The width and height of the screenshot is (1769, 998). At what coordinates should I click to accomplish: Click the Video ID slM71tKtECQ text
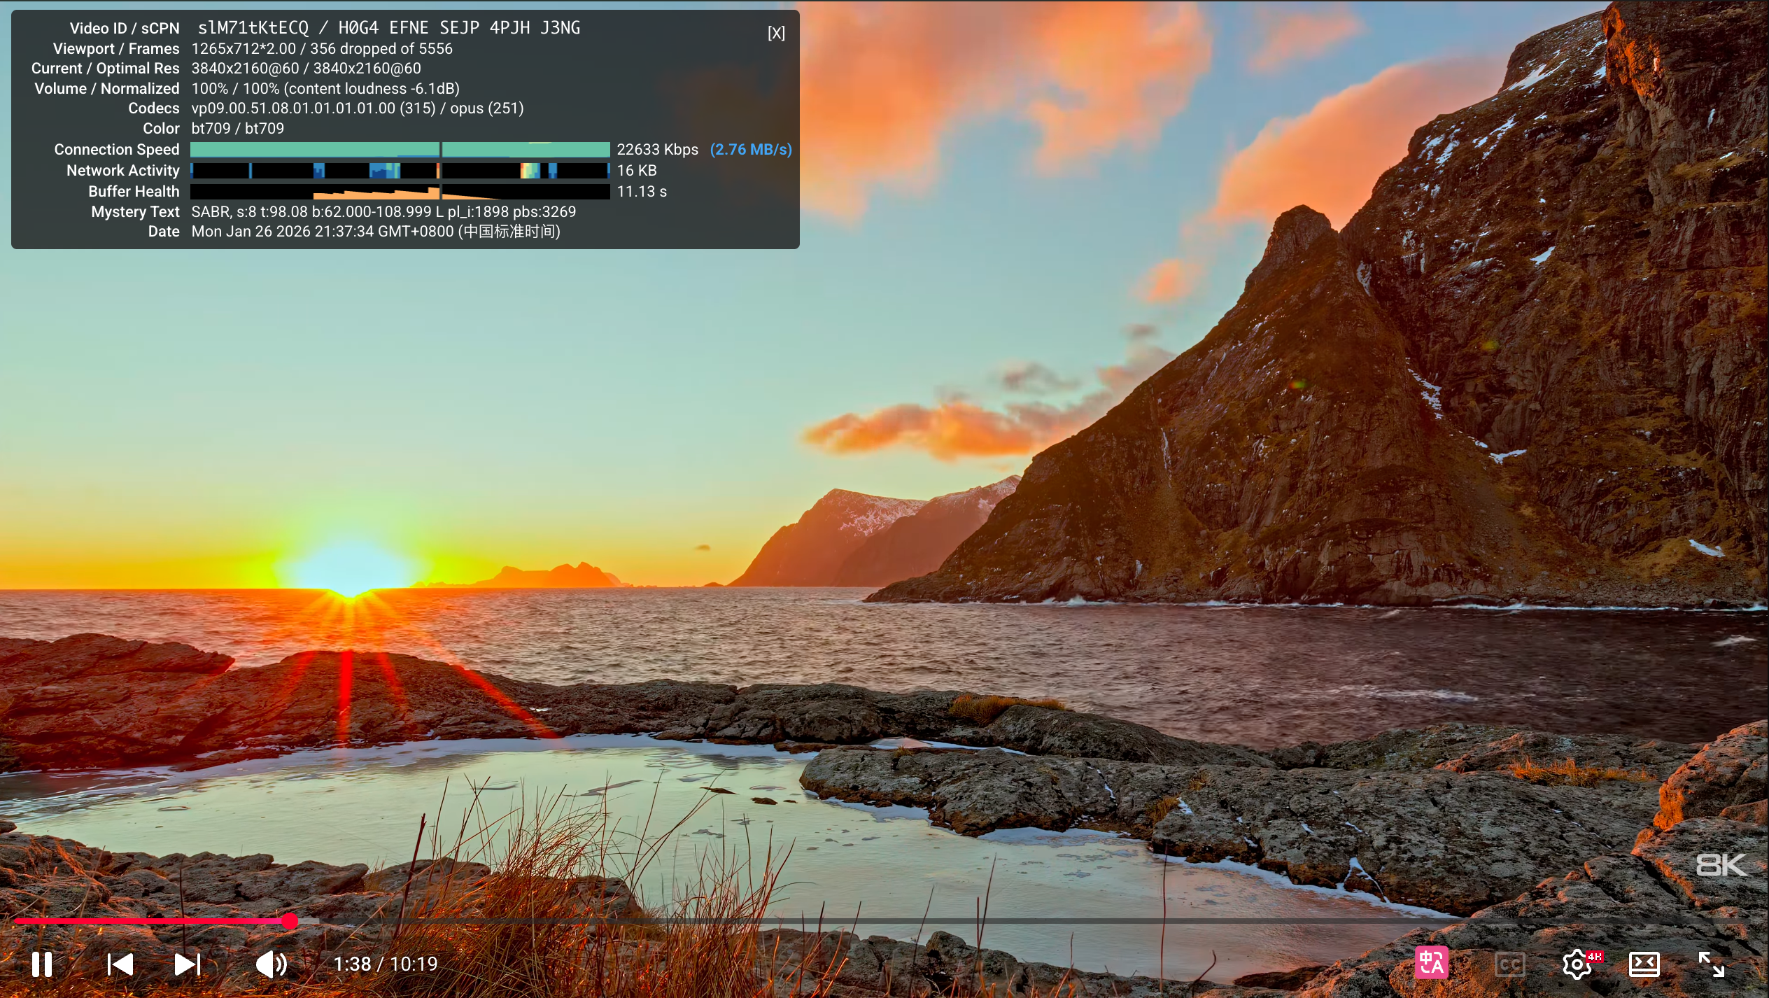(253, 28)
